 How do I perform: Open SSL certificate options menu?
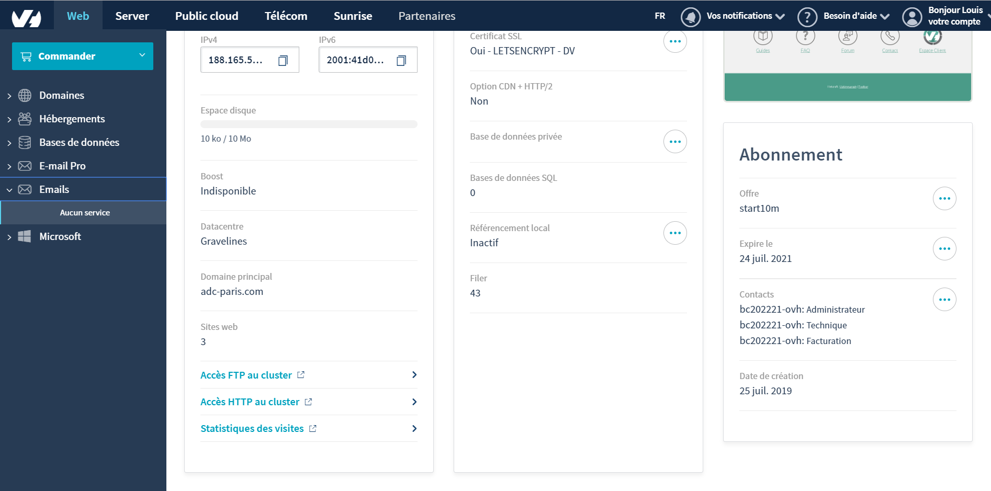click(x=675, y=41)
